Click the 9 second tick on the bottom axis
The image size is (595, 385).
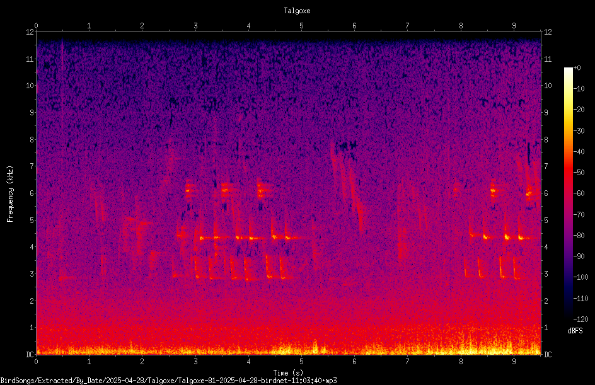tap(514, 362)
